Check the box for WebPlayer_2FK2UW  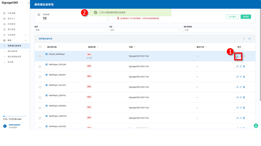pos(40,67)
